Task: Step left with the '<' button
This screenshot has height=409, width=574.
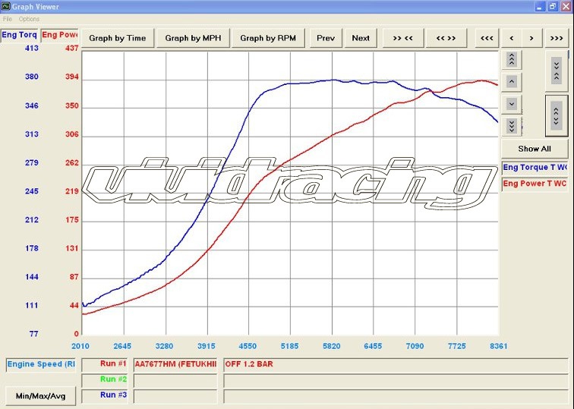Action: (x=512, y=38)
